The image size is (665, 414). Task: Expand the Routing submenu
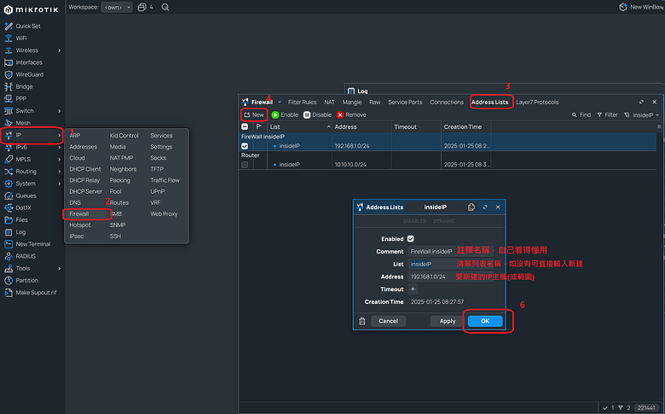[x=60, y=172]
